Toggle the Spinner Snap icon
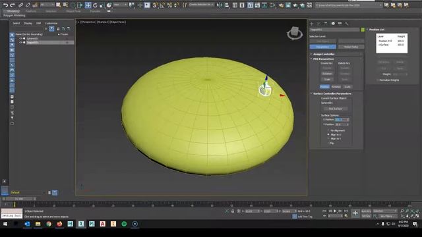This screenshot has width=422, height=237. pyautogui.click(x=177, y=5)
